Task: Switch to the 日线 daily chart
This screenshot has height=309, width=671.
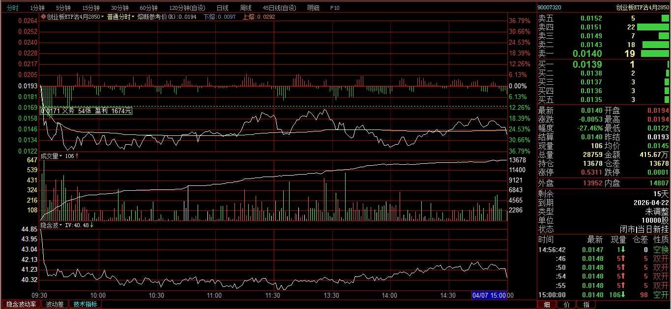Action: click(x=222, y=8)
